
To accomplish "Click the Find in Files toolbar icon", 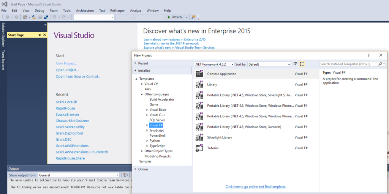I will [193, 17].
